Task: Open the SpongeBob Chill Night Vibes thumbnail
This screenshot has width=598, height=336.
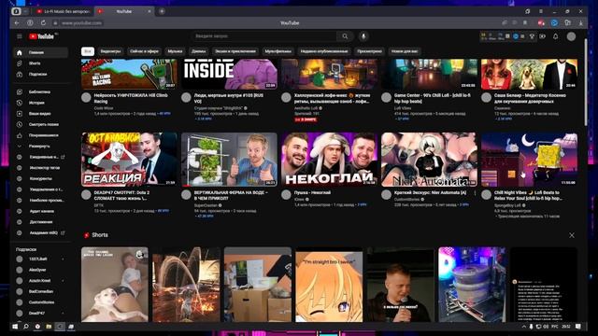Action: pyautogui.click(x=530, y=160)
